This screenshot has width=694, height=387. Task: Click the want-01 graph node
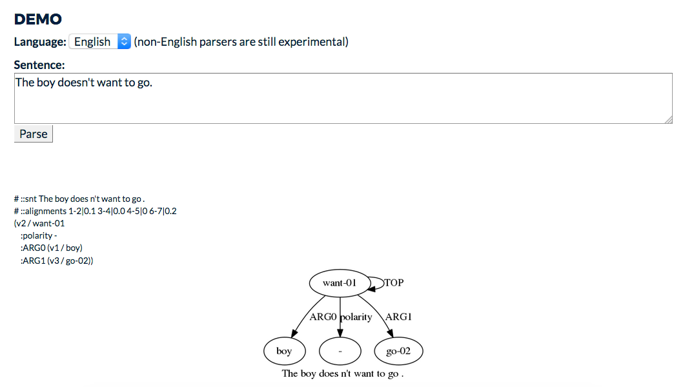tap(340, 283)
